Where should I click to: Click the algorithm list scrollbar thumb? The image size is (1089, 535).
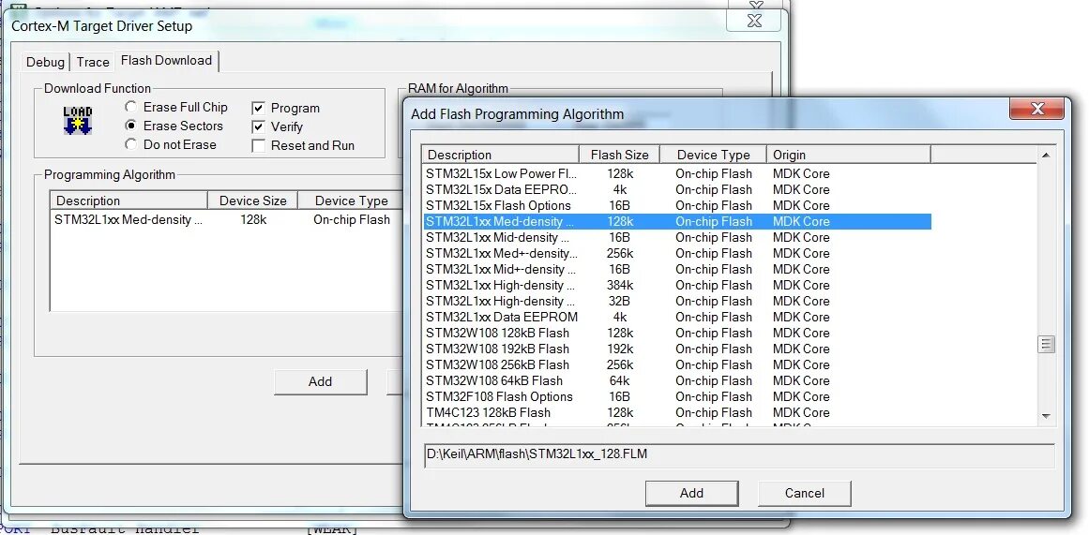[1046, 344]
